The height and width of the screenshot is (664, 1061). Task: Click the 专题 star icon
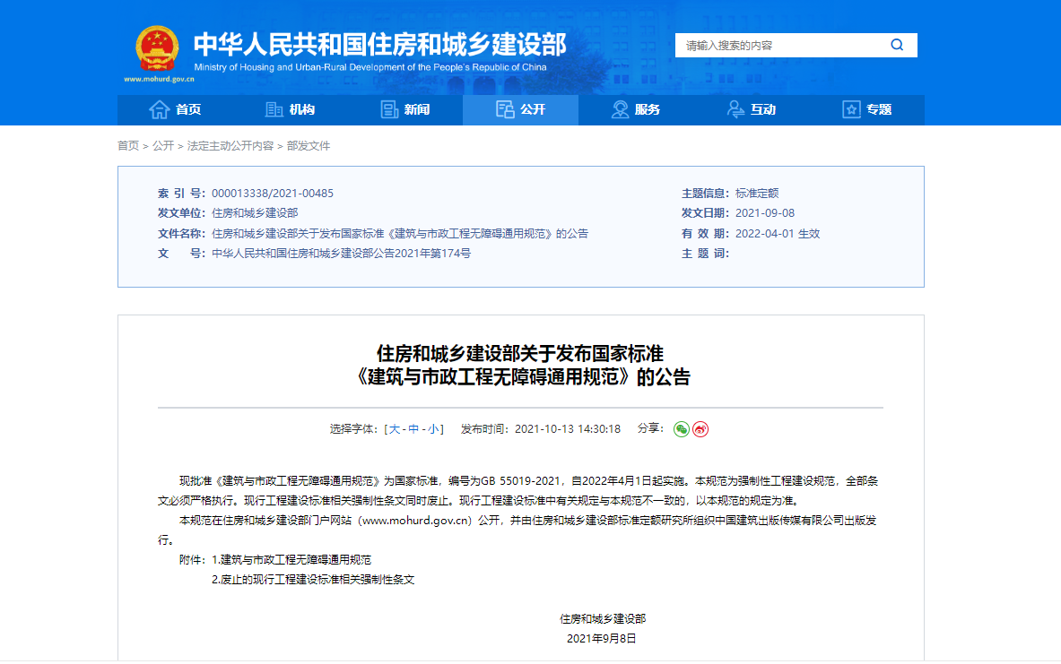tap(851, 109)
